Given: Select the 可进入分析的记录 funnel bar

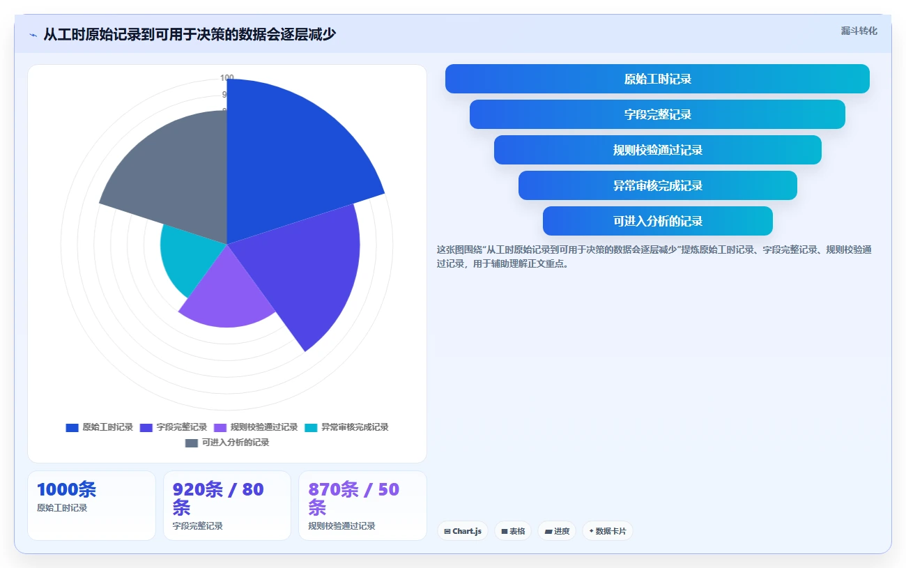Looking at the screenshot, I should click(x=657, y=221).
